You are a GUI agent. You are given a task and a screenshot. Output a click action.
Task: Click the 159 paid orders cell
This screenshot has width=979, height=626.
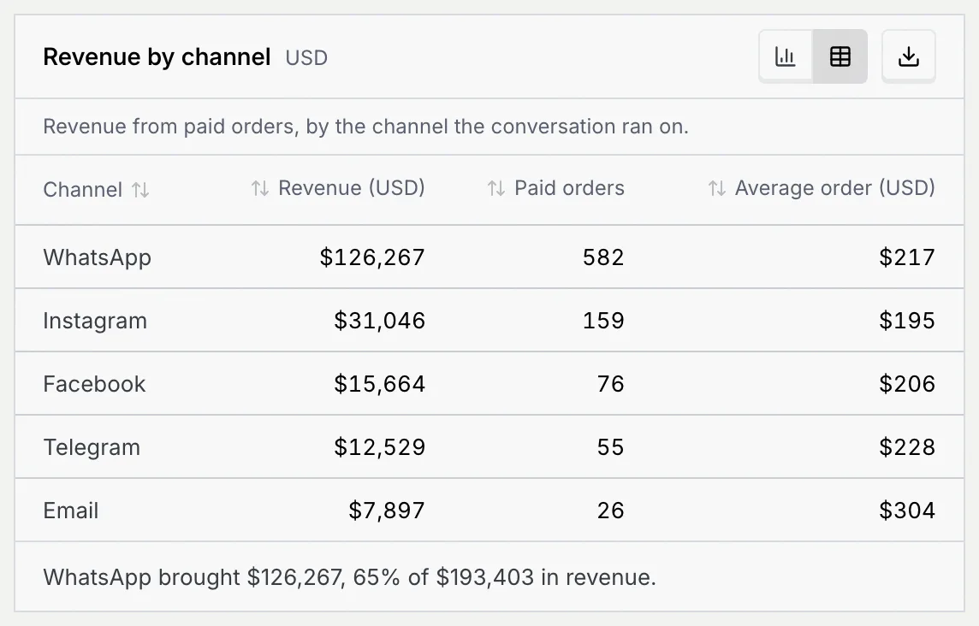[603, 321]
